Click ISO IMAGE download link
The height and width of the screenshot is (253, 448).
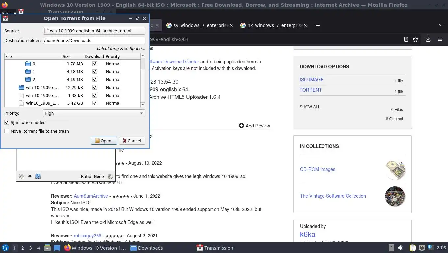pyautogui.click(x=312, y=80)
